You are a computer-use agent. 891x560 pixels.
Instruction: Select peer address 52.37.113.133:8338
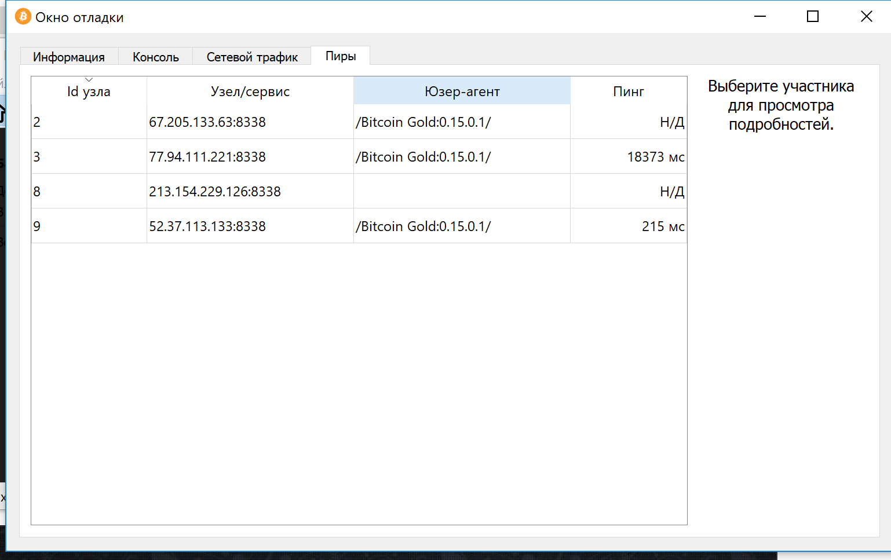click(207, 226)
